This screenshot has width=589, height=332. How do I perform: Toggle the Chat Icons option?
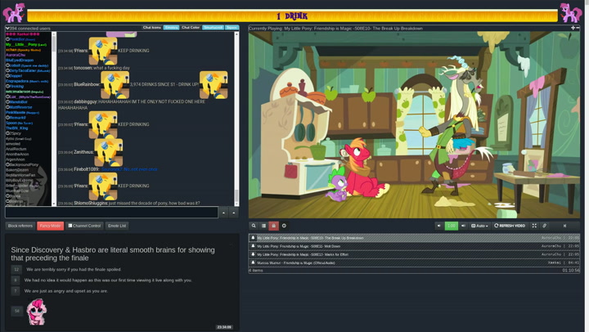[x=152, y=28]
